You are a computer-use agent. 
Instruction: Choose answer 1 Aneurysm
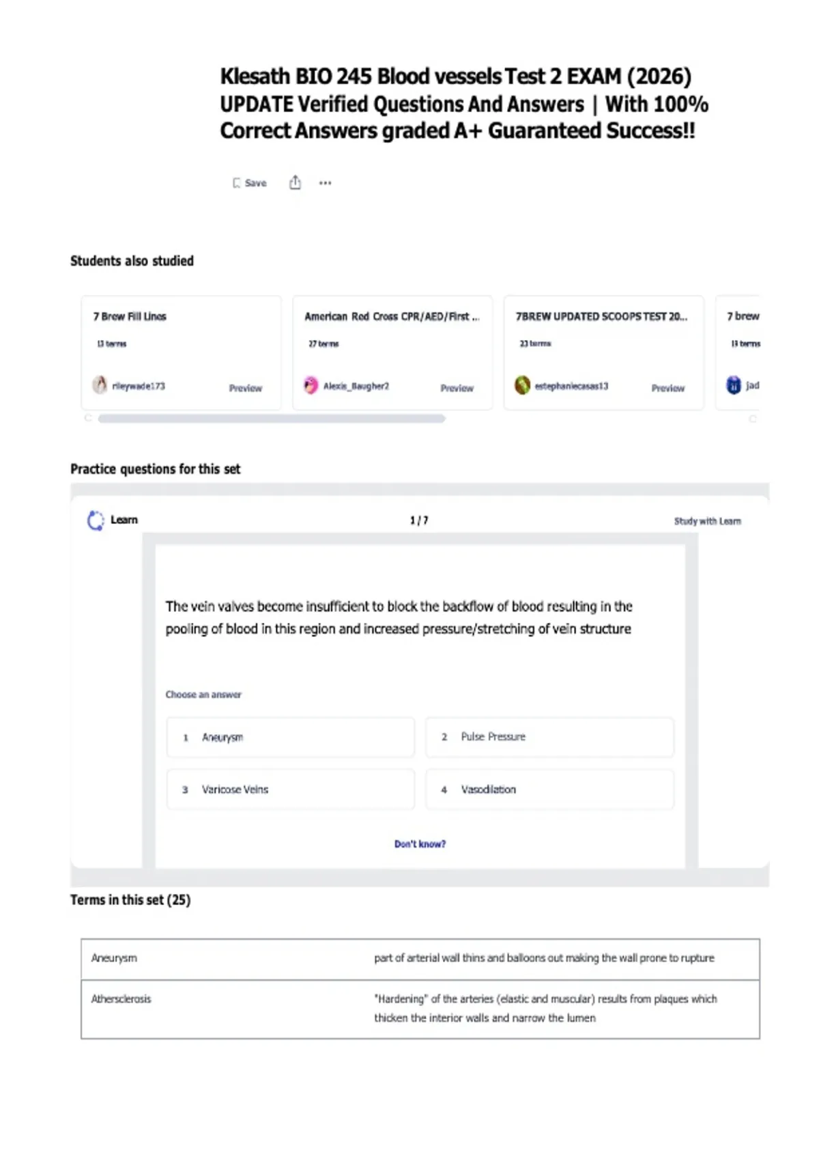click(291, 738)
